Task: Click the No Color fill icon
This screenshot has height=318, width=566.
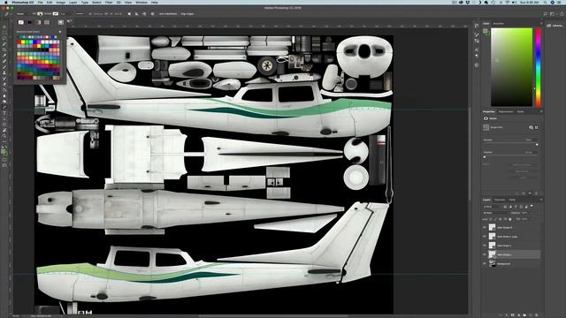Action: point(21,22)
